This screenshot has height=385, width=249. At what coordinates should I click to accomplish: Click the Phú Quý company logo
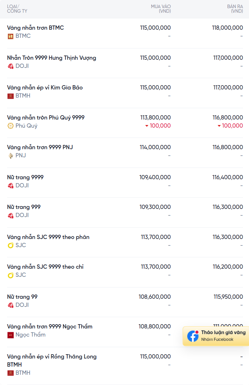point(10,126)
